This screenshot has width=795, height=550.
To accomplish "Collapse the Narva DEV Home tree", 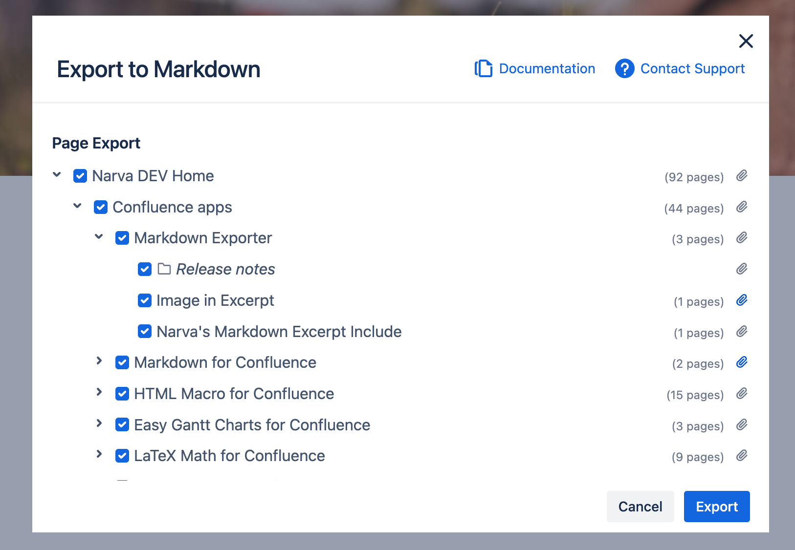I will click(x=57, y=175).
